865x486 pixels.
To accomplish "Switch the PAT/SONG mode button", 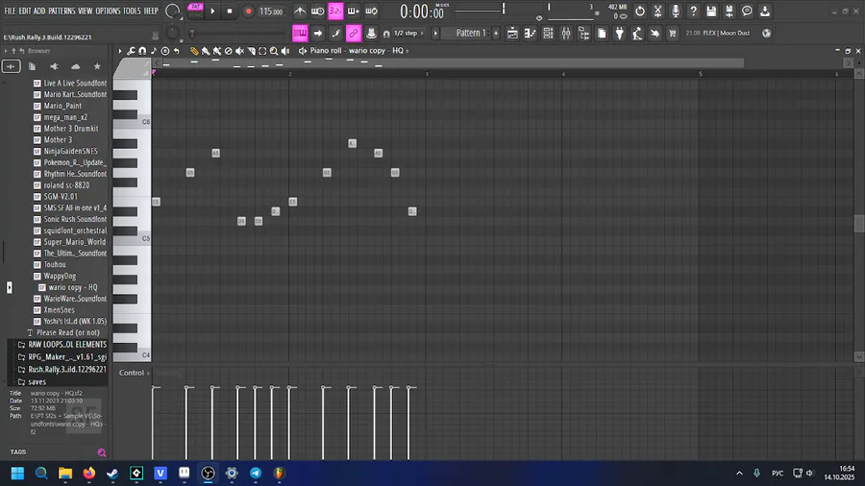I will point(195,11).
